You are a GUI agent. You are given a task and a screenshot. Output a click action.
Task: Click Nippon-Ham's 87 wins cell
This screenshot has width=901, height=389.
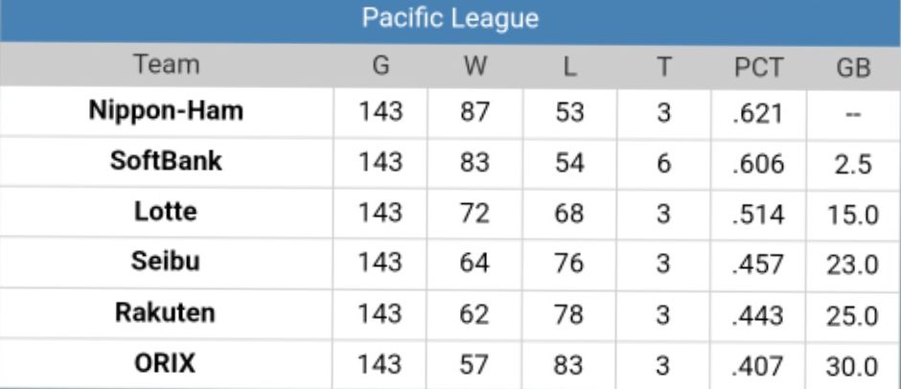click(474, 112)
